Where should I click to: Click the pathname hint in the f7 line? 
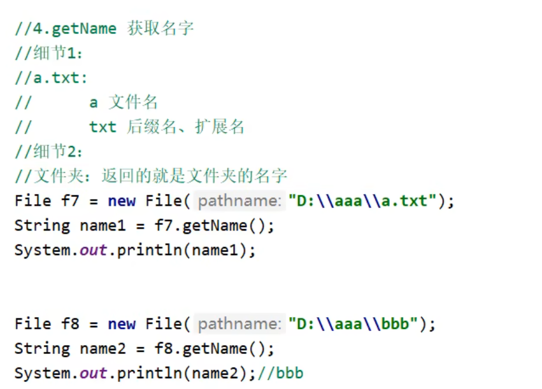click(238, 201)
